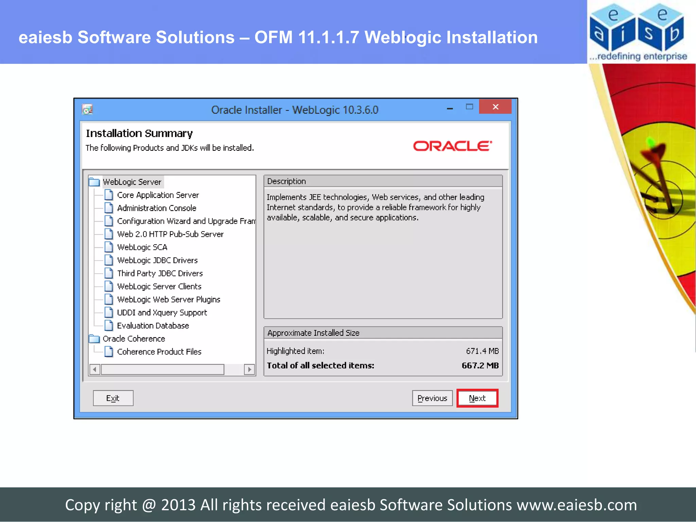Screen dimensions: 696x522
Task: Select Web 2.0 HTTP Pub-Sub Server item
Action: tap(170, 234)
